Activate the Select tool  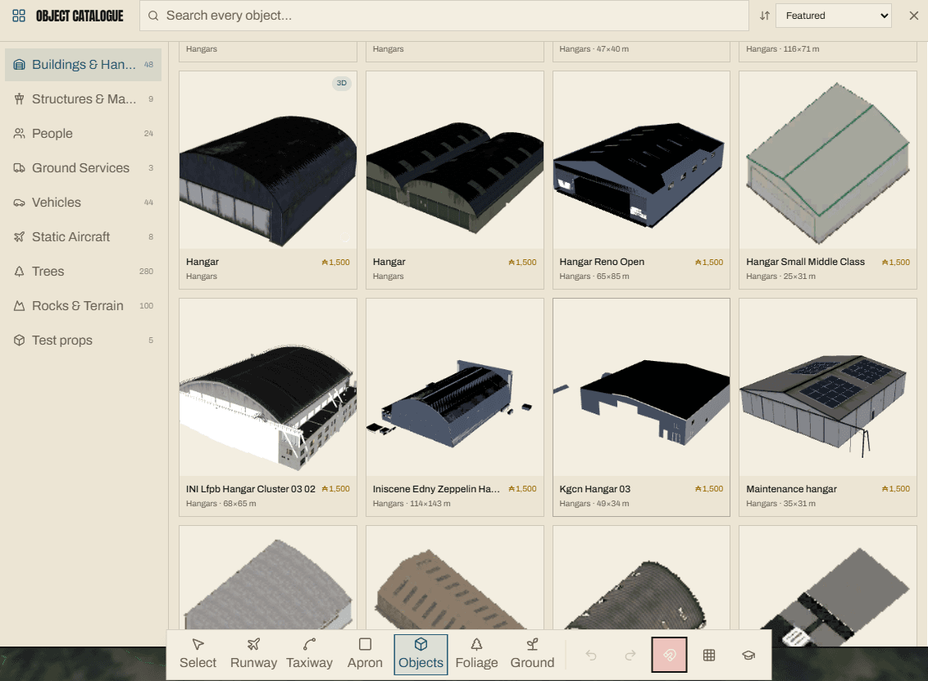(198, 654)
